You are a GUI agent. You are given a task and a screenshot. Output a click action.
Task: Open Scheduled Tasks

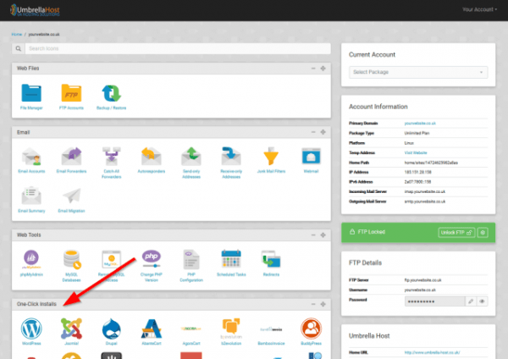point(230,258)
